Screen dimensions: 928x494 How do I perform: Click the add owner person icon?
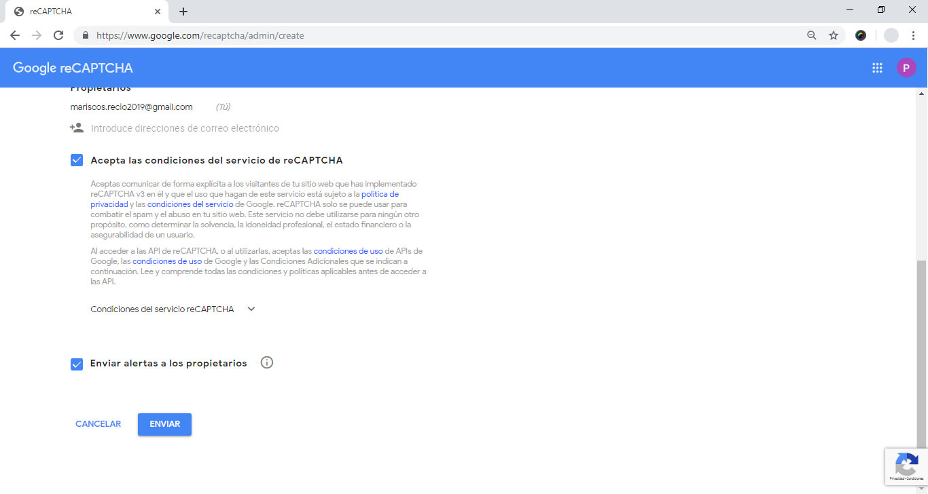[77, 128]
